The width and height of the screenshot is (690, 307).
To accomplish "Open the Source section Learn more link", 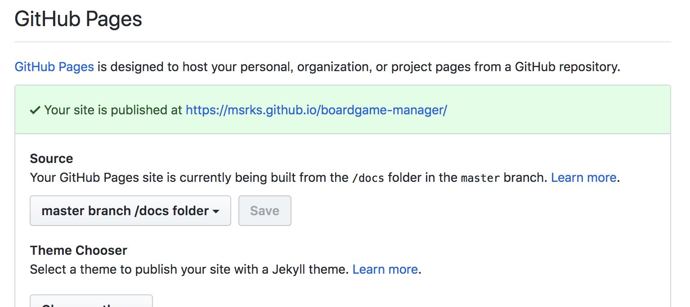I will [584, 177].
